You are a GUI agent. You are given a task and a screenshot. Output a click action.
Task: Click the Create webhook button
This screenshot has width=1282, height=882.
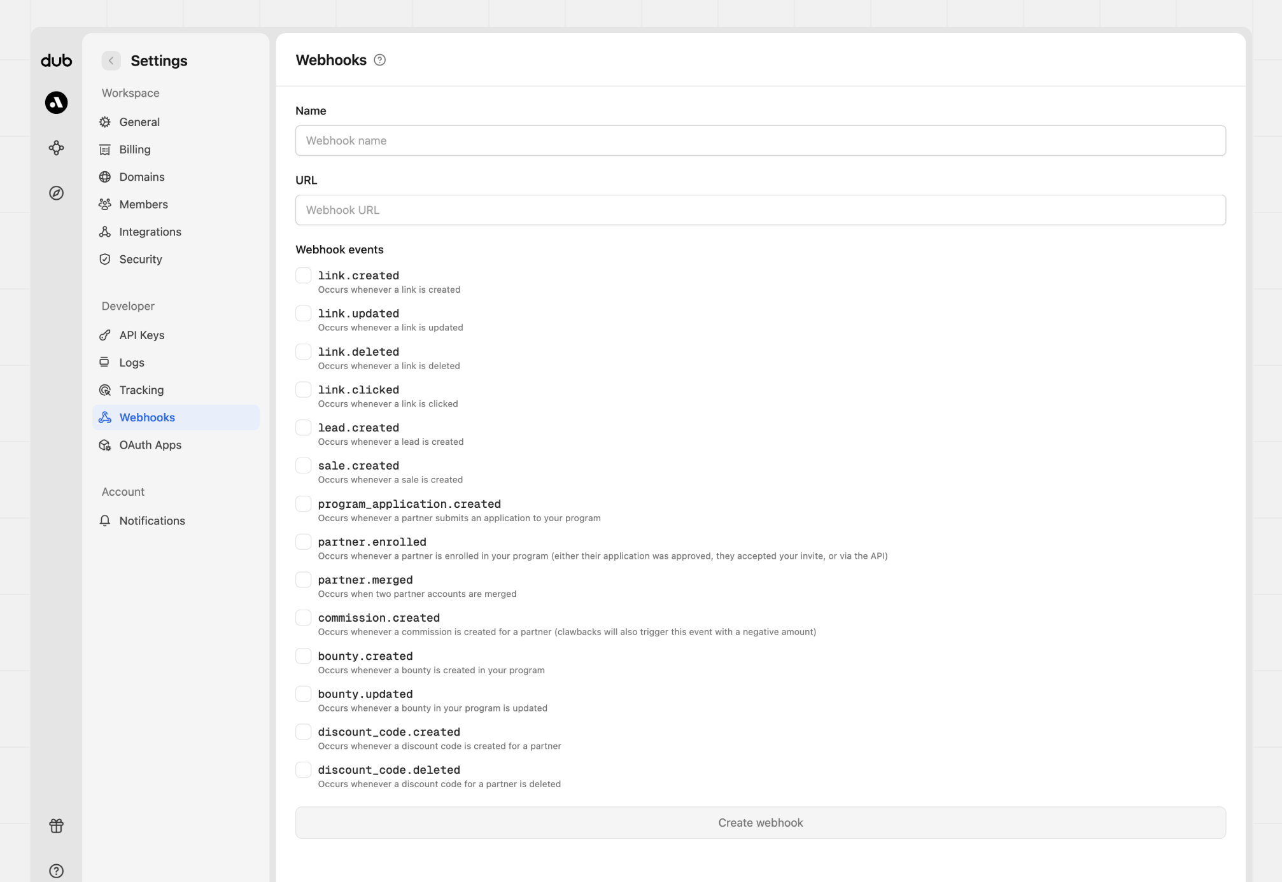click(x=761, y=823)
